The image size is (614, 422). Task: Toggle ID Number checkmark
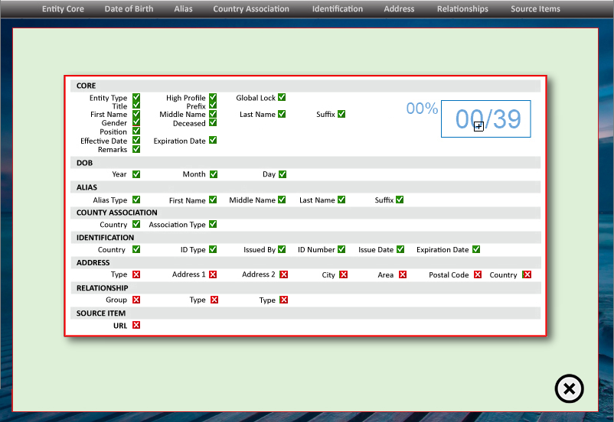[x=341, y=249]
